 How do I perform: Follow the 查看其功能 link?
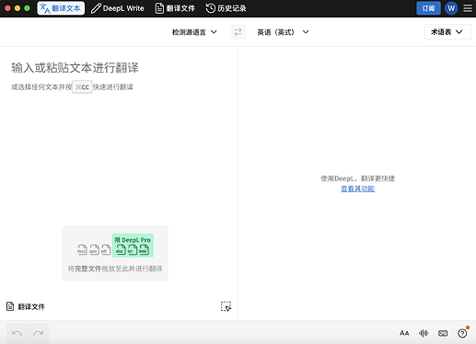click(357, 189)
